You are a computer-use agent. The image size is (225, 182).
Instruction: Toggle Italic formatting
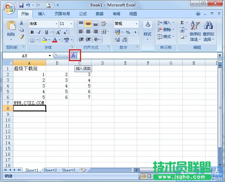(39, 32)
